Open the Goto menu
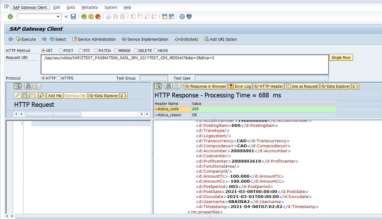 click(71, 7)
